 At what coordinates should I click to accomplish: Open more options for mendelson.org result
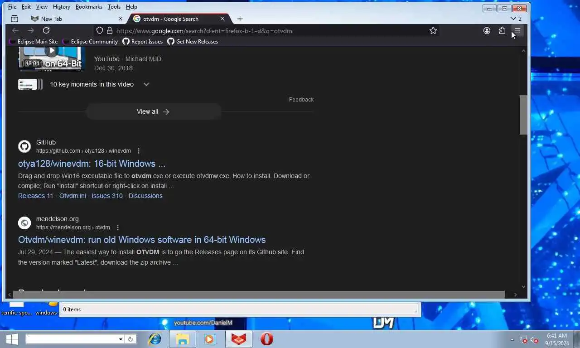[118, 227]
